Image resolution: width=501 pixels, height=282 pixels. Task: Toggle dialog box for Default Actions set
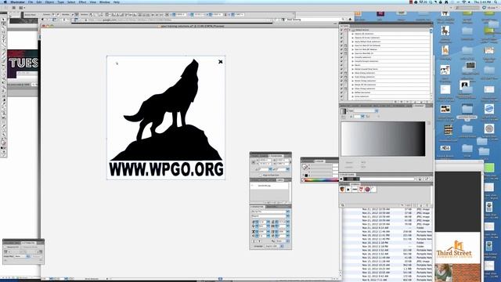click(x=345, y=30)
